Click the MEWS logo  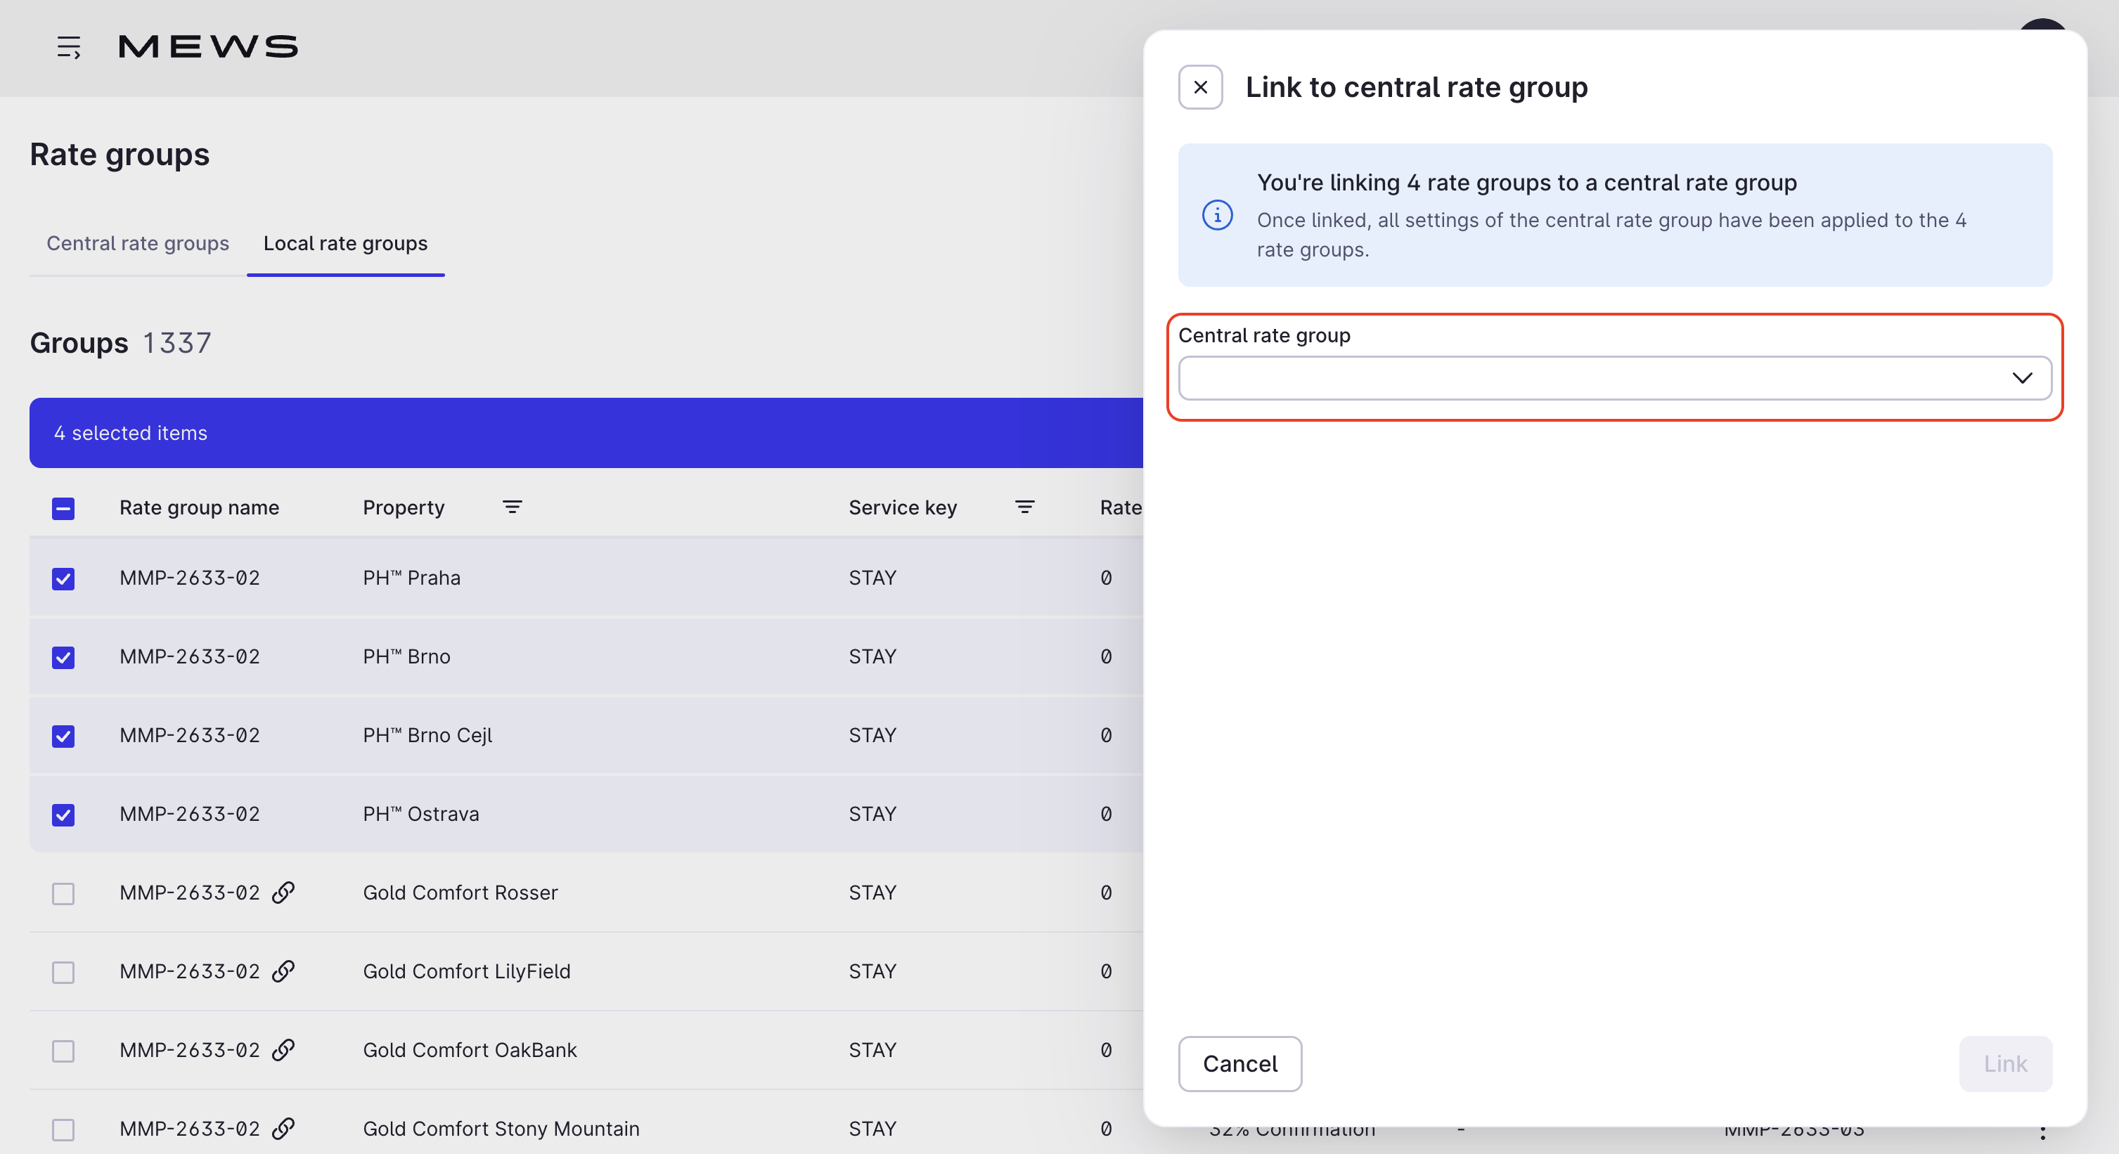208,47
